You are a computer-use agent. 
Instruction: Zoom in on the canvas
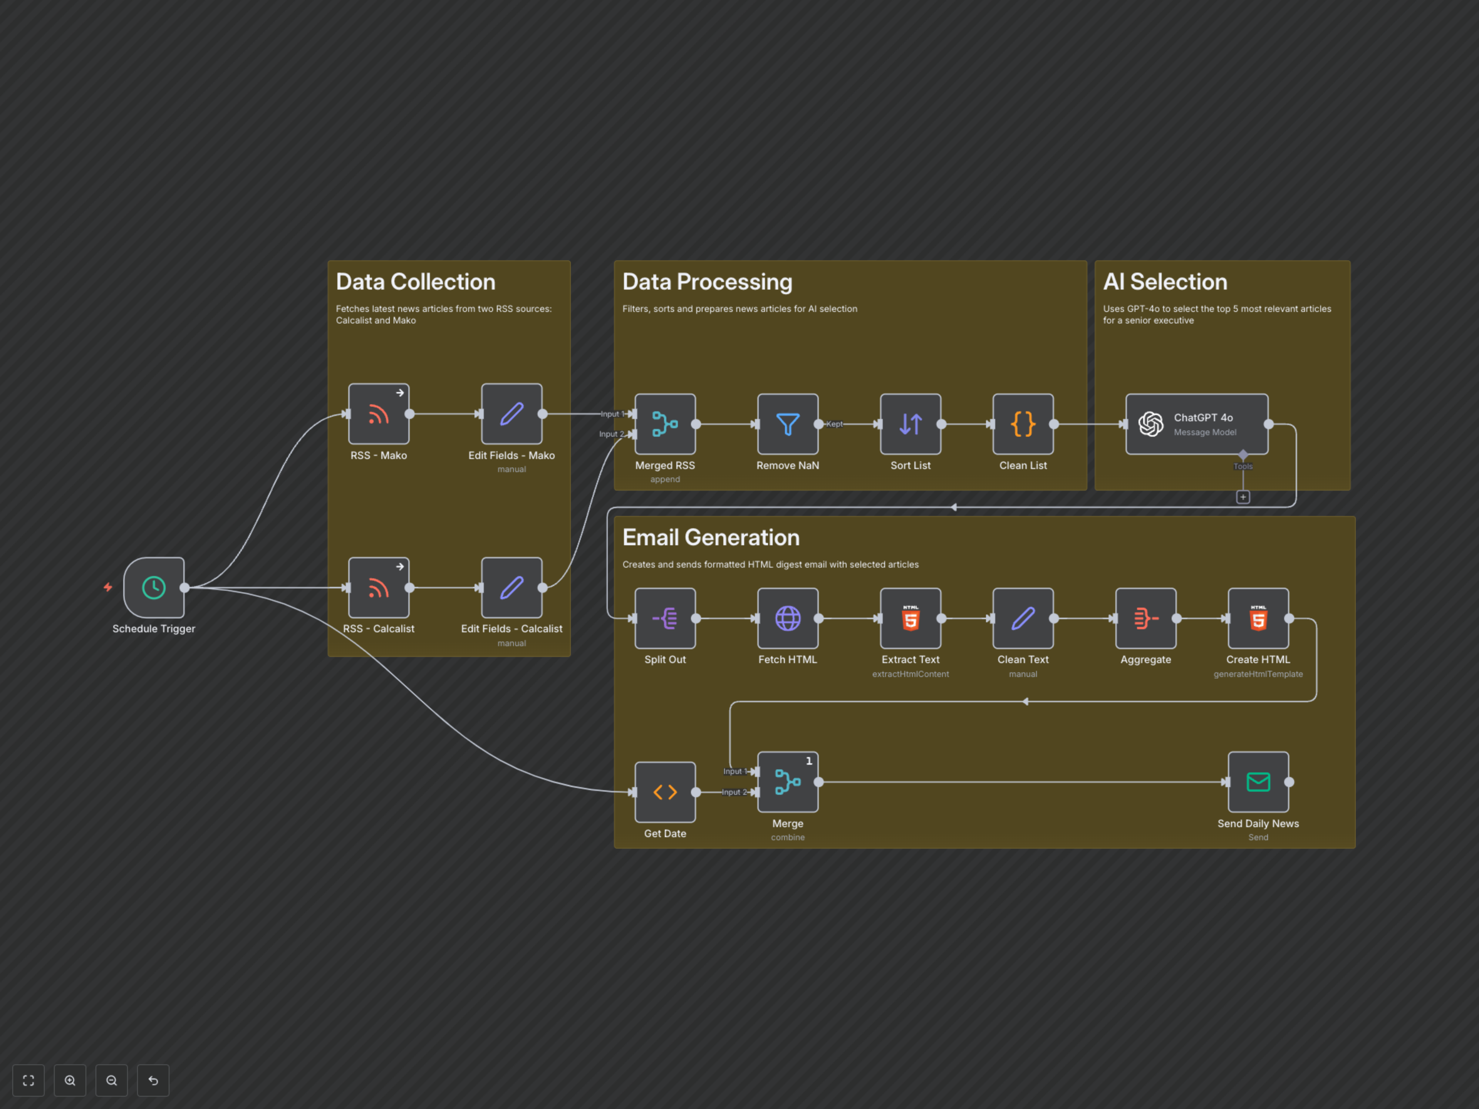coord(70,1080)
